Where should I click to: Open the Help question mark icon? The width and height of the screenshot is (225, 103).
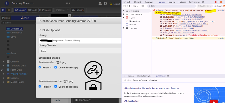(x=105, y=4)
